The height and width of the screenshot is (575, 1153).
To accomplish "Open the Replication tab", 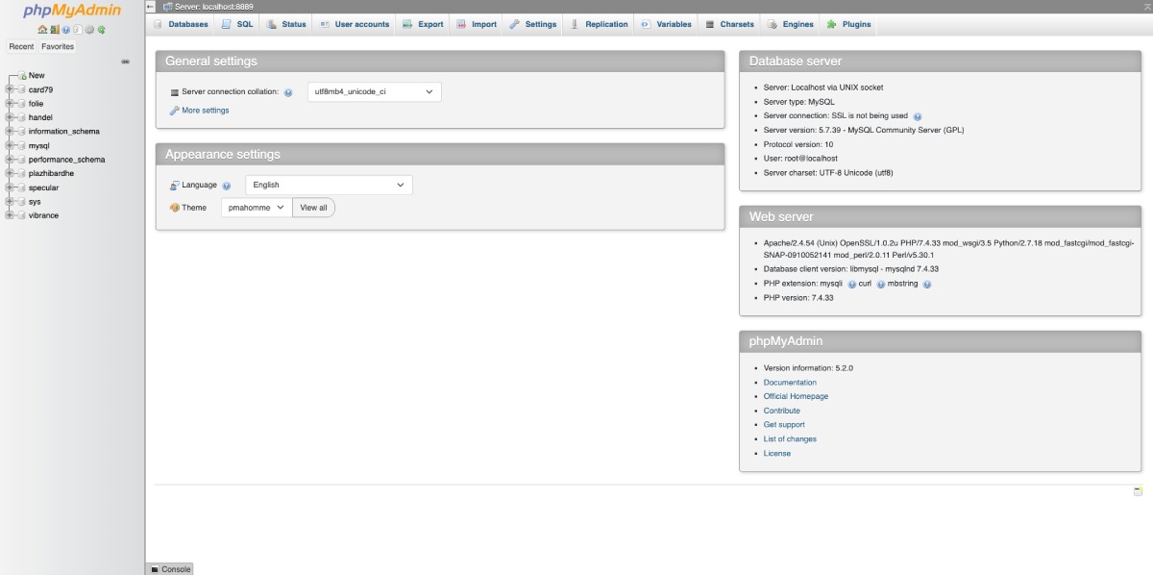I will 599,24.
